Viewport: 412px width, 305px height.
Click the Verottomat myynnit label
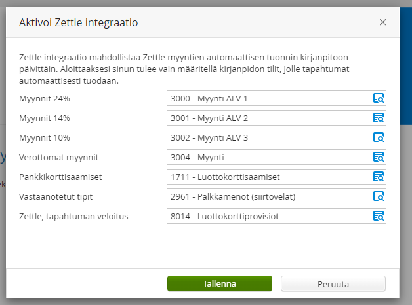[58, 158]
